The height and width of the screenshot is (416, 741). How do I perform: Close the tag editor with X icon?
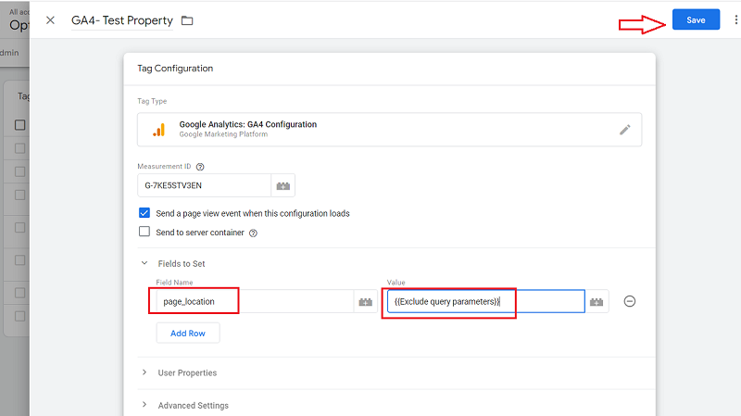[x=51, y=20]
